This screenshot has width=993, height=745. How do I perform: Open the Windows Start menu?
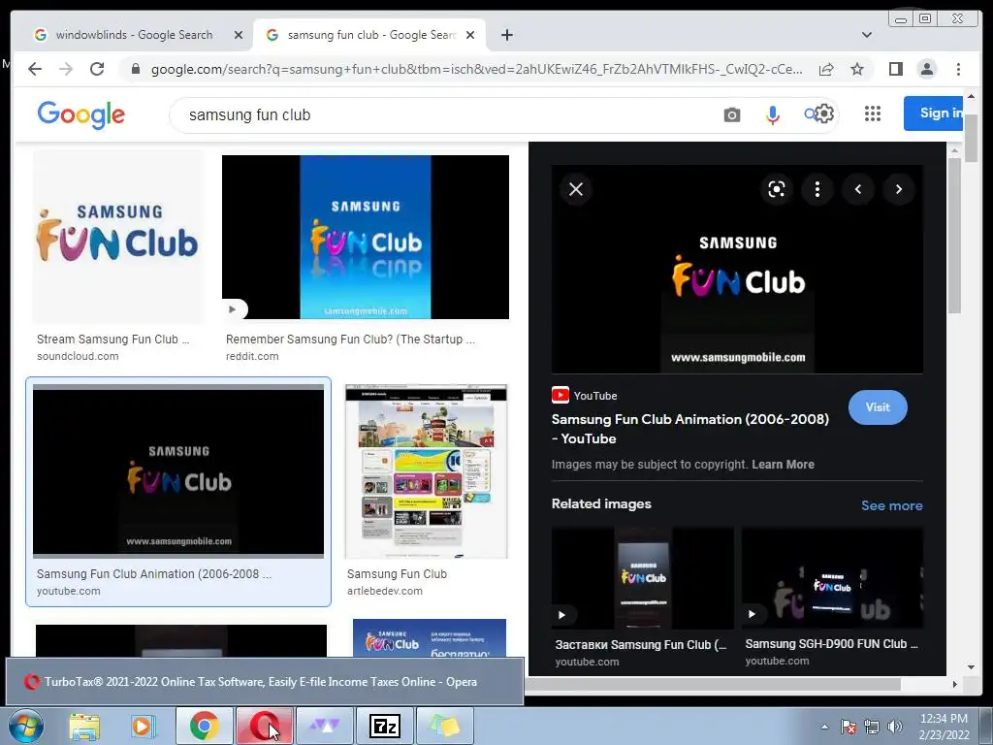click(x=24, y=727)
